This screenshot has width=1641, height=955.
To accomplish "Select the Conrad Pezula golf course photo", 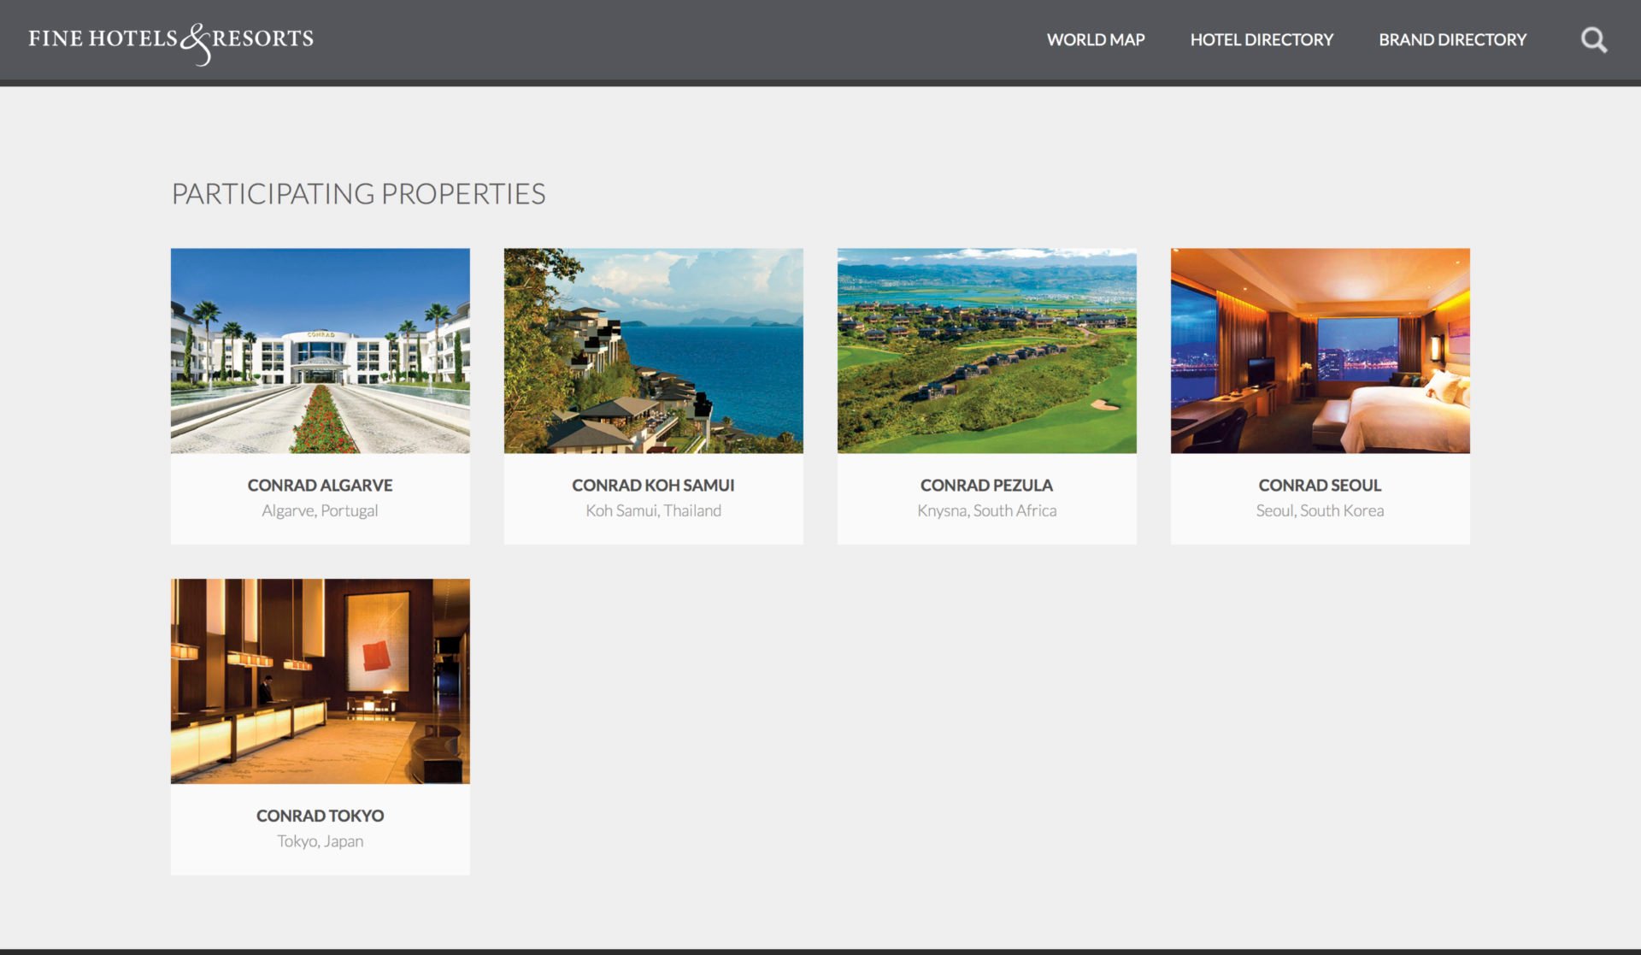I will 987,351.
